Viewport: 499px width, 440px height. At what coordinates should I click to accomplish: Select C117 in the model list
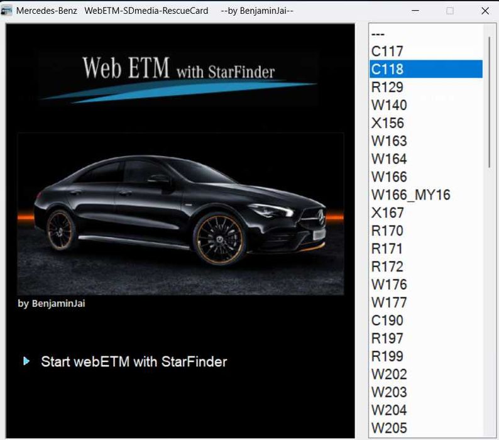tap(426, 51)
